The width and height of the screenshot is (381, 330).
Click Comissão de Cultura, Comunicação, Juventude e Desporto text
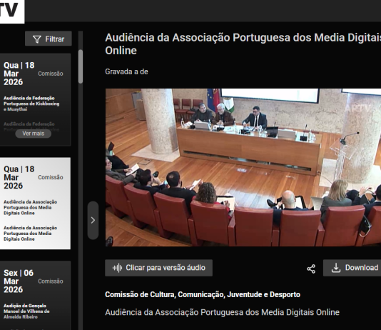click(203, 294)
